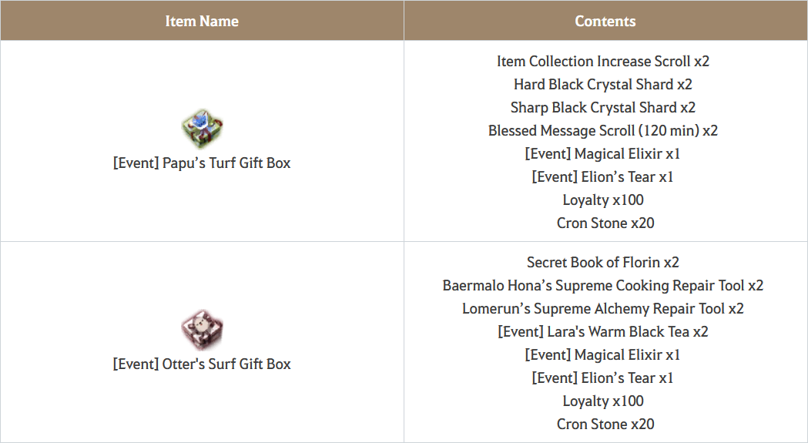Click Item Collection Increase Scroll x2 entry
808x443 pixels.
pos(603,62)
